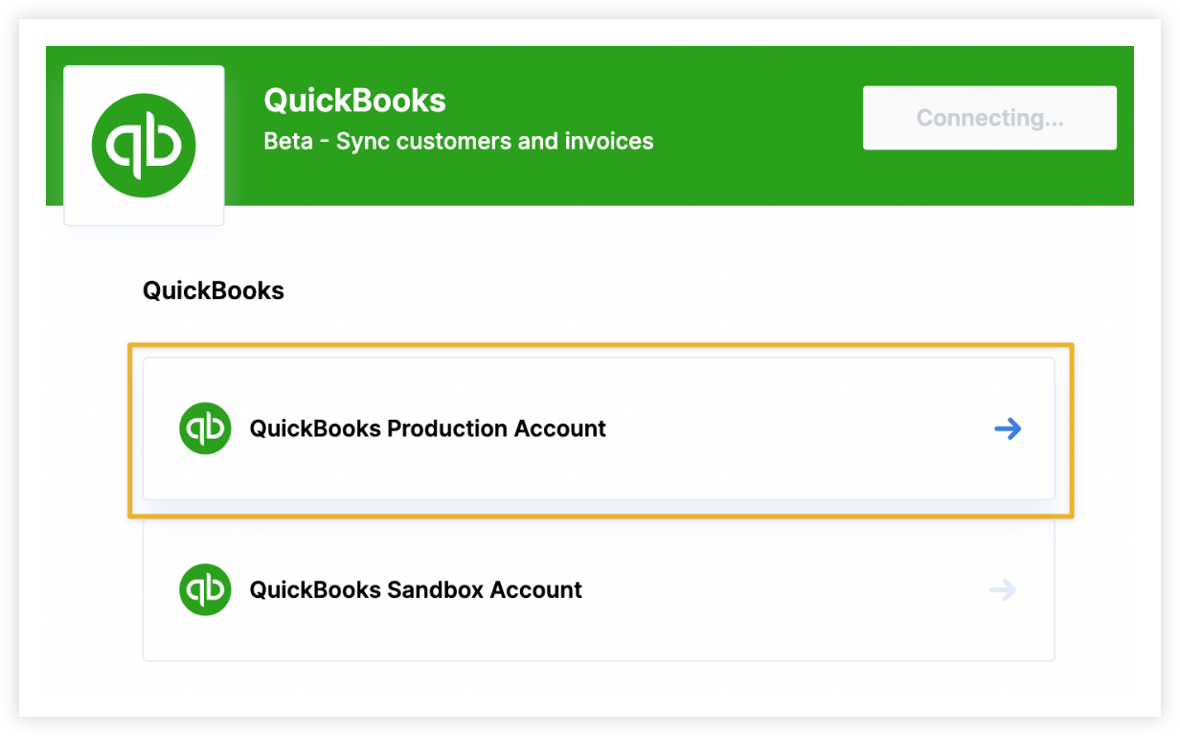
Task: Choose the Sandbox Account card's empty middle area
Action: (785, 589)
